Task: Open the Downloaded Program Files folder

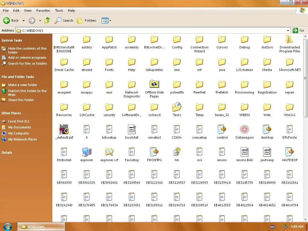Action: 290,39
